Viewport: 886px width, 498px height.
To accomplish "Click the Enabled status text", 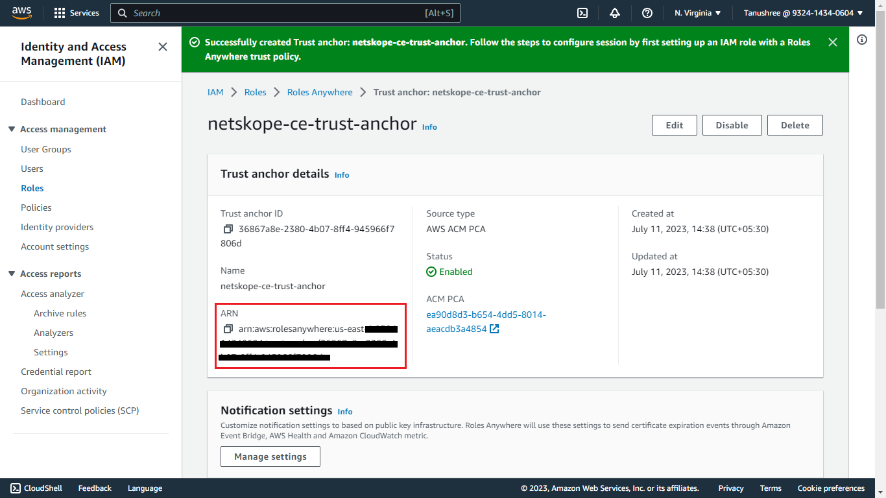I will click(x=455, y=272).
